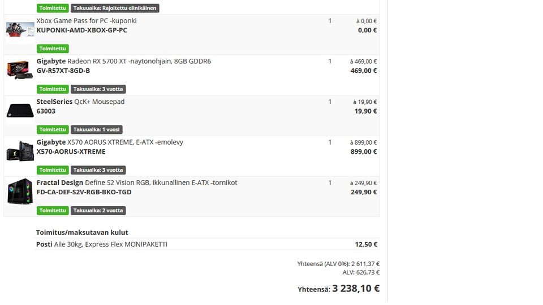Open the X570 AORUS motherboard thumbnail
The image size is (543, 305).
click(x=20, y=151)
